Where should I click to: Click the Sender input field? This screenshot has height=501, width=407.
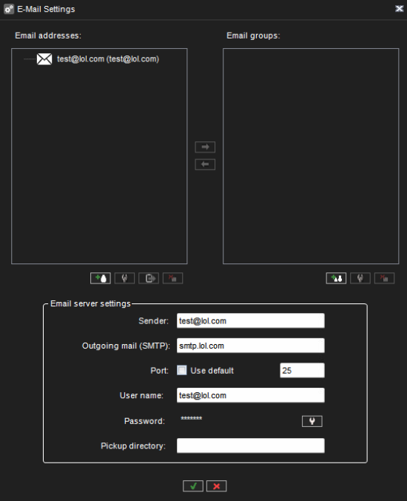[251, 320]
